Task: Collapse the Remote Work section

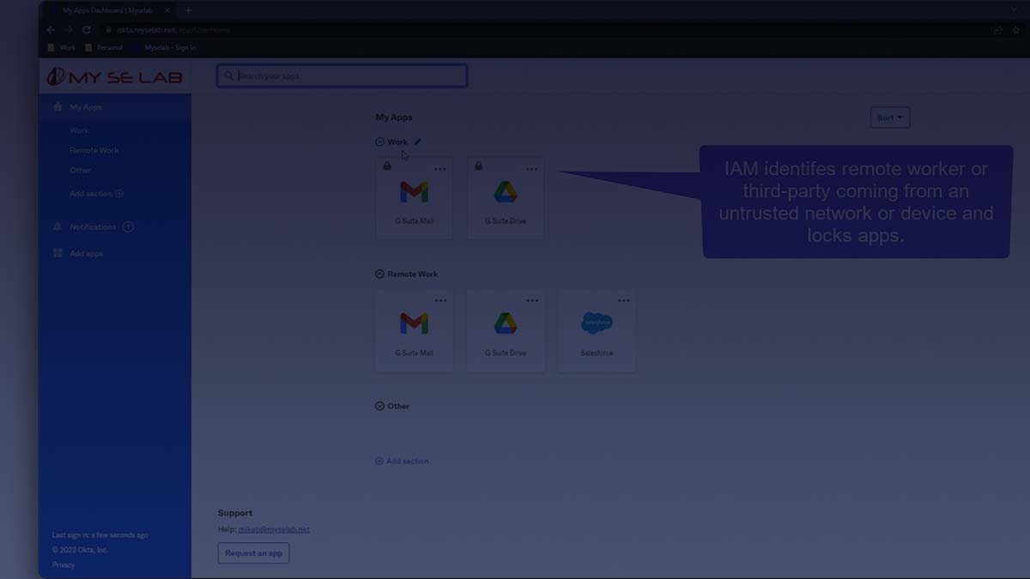Action: pyautogui.click(x=379, y=274)
